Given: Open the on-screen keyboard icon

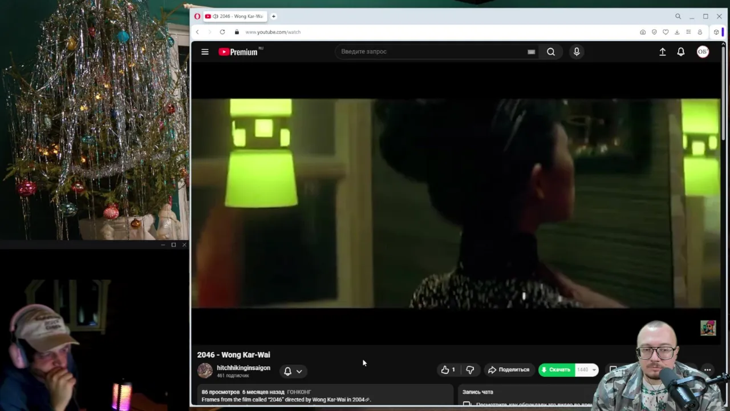Looking at the screenshot, I should click(531, 51).
